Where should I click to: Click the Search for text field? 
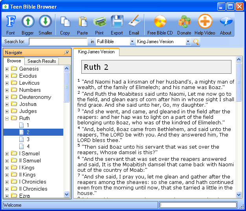tap(58, 42)
